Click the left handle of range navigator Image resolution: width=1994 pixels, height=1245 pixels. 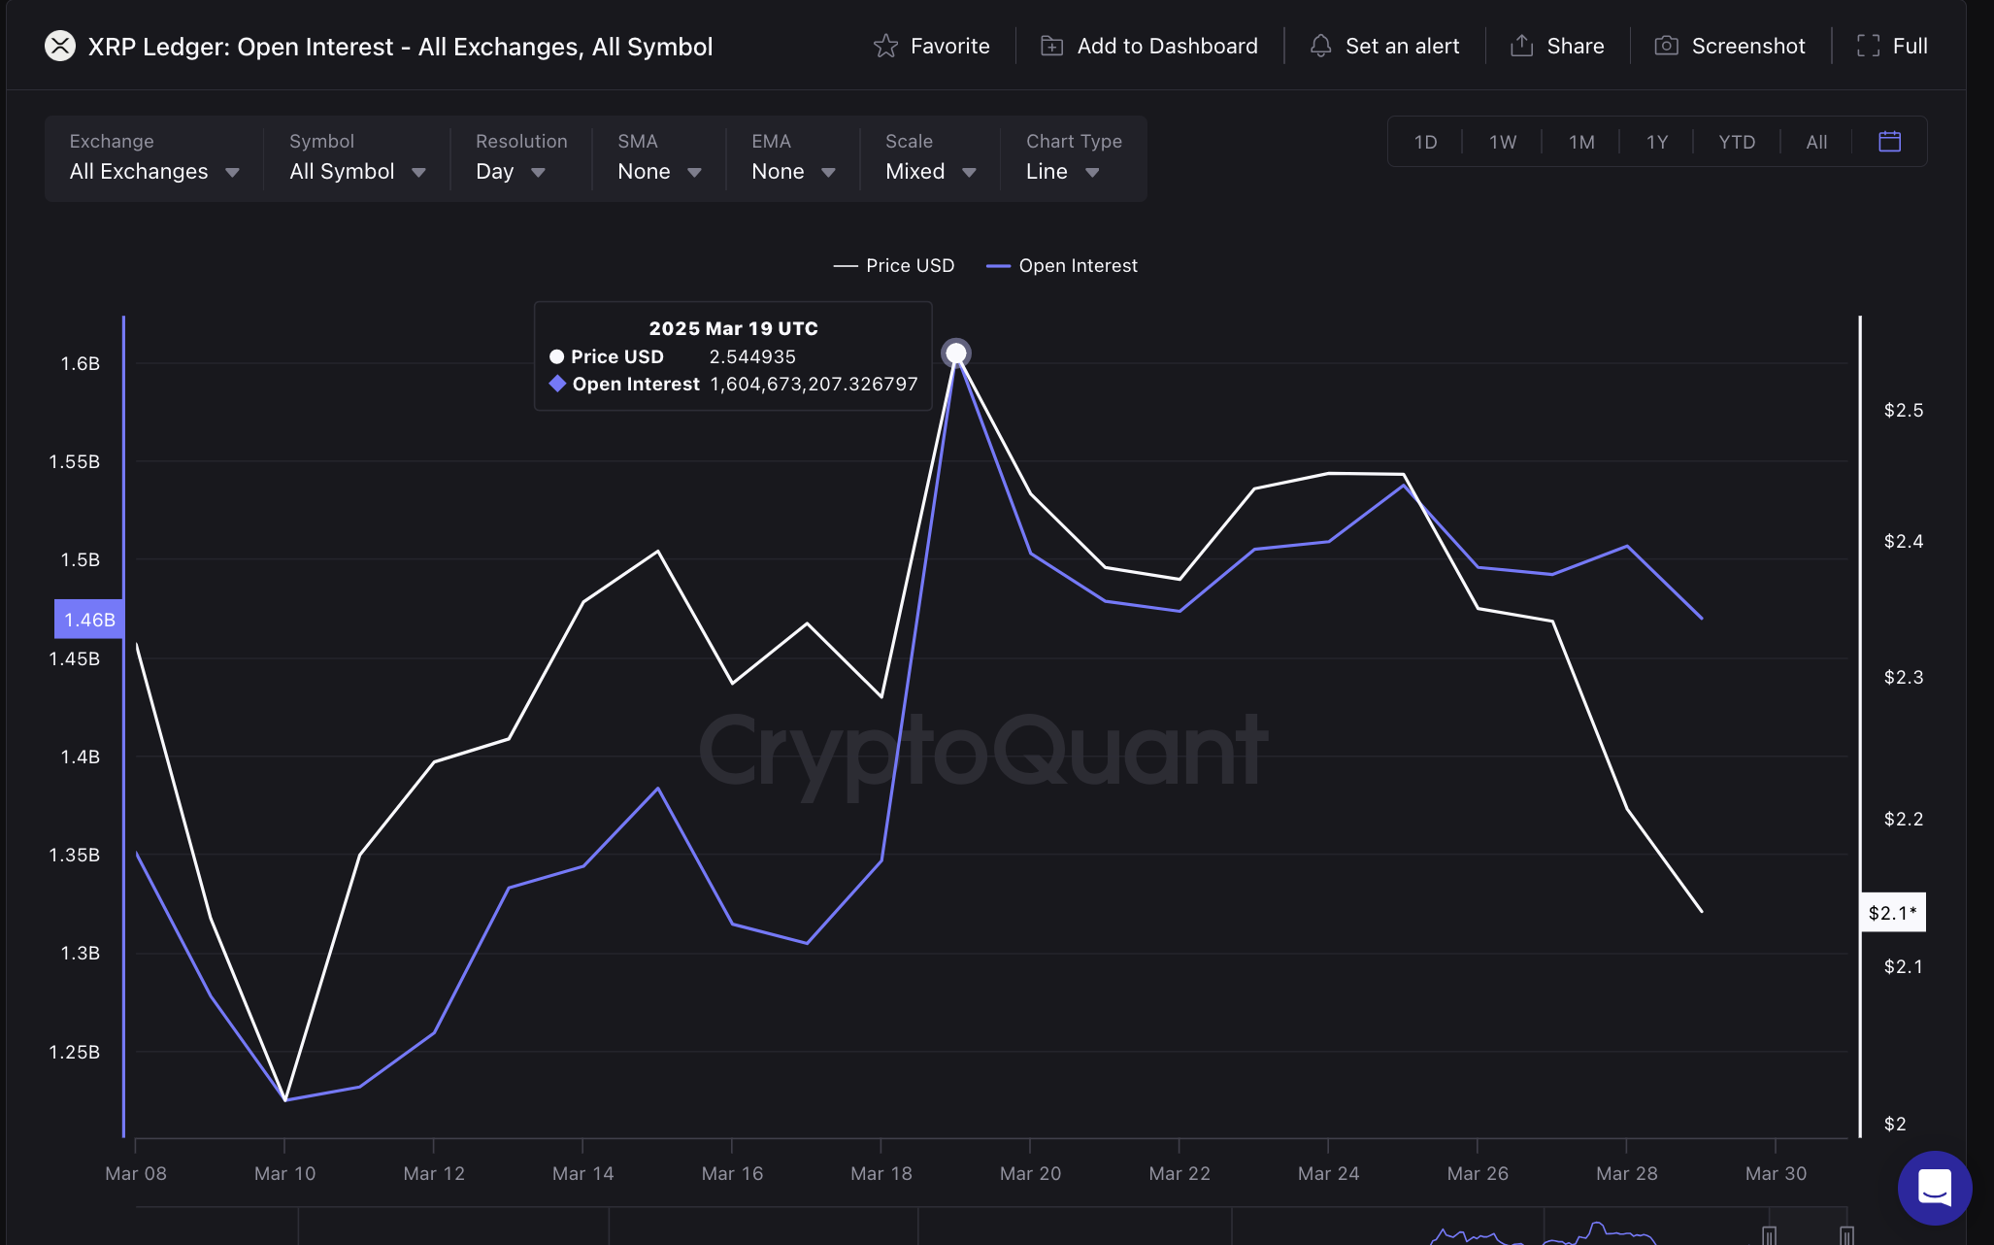click(x=1769, y=1235)
